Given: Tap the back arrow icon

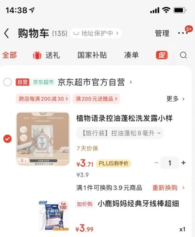Looking at the screenshot, I should coord(7,33).
